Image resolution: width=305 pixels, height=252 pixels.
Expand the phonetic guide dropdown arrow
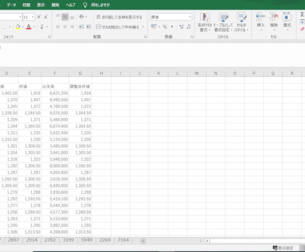(47, 27)
